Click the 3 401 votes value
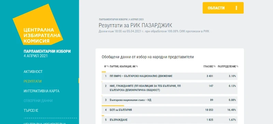Image resolution: width=273 pixels, height=124 pixels. click(x=210, y=76)
